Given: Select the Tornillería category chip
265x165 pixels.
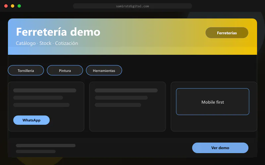Looking at the screenshot, I should pyautogui.click(x=26, y=70).
